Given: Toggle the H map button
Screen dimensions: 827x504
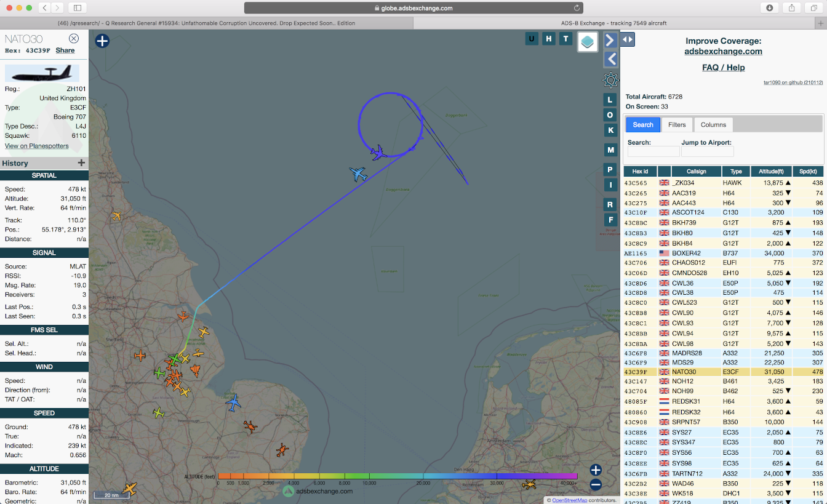Looking at the screenshot, I should pos(548,39).
